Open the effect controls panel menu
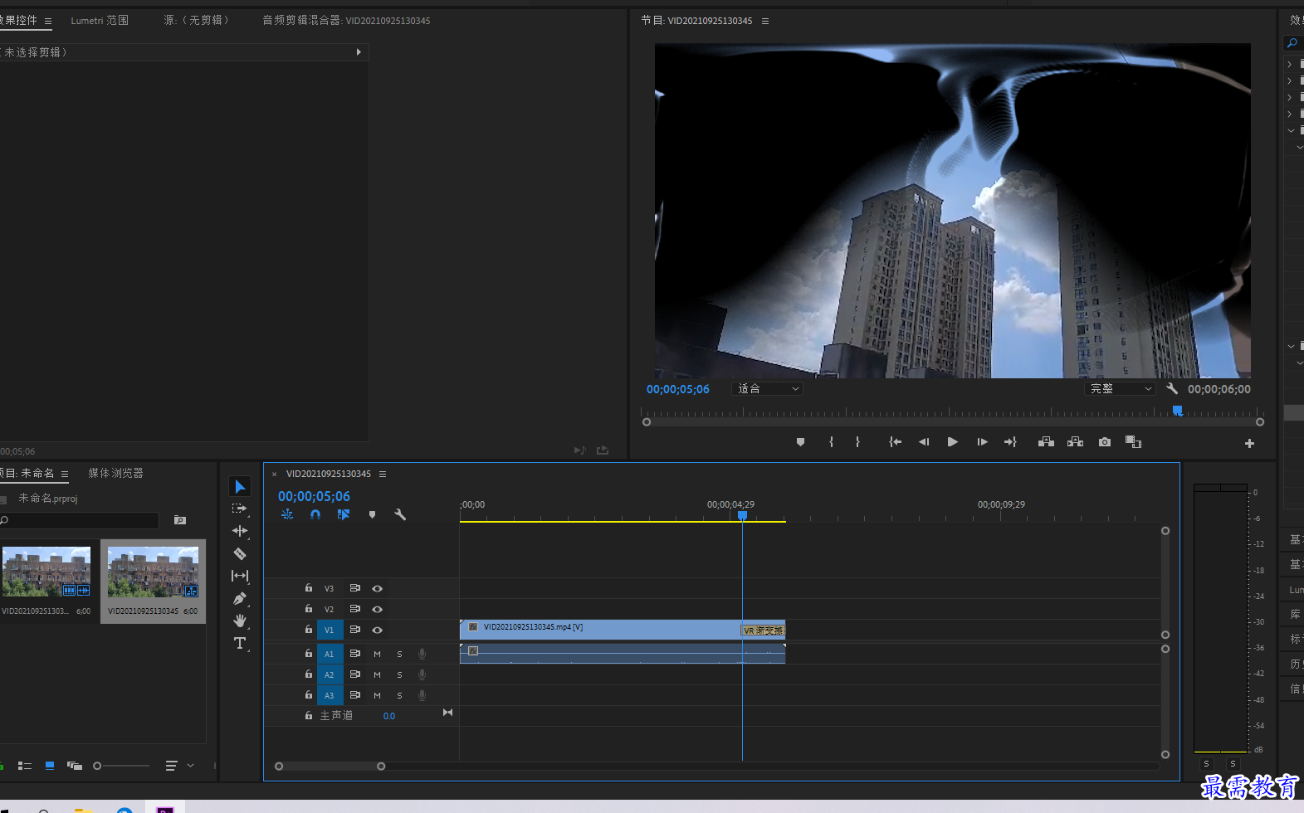The width and height of the screenshot is (1304, 813). click(48, 21)
